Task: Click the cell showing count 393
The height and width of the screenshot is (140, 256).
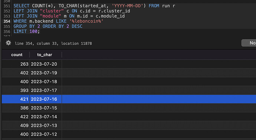Action: pos(24,91)
